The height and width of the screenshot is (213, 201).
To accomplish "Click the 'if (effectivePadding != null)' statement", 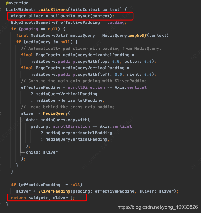I will pos(47,185).
